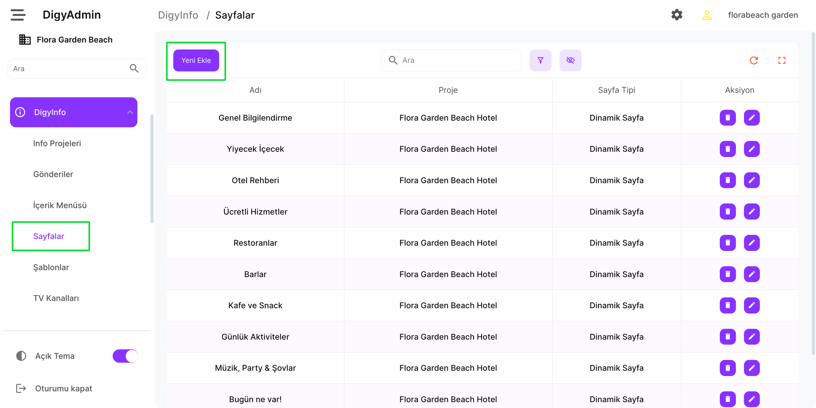The height and width of the screenshot is (408, 816).
Task: Collapse the DigyInfo menu section
Action: click(130, 112)
